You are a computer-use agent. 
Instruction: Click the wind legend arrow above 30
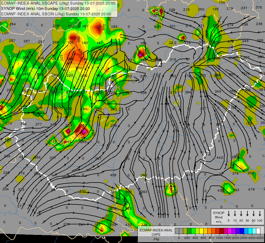[247, 214]
